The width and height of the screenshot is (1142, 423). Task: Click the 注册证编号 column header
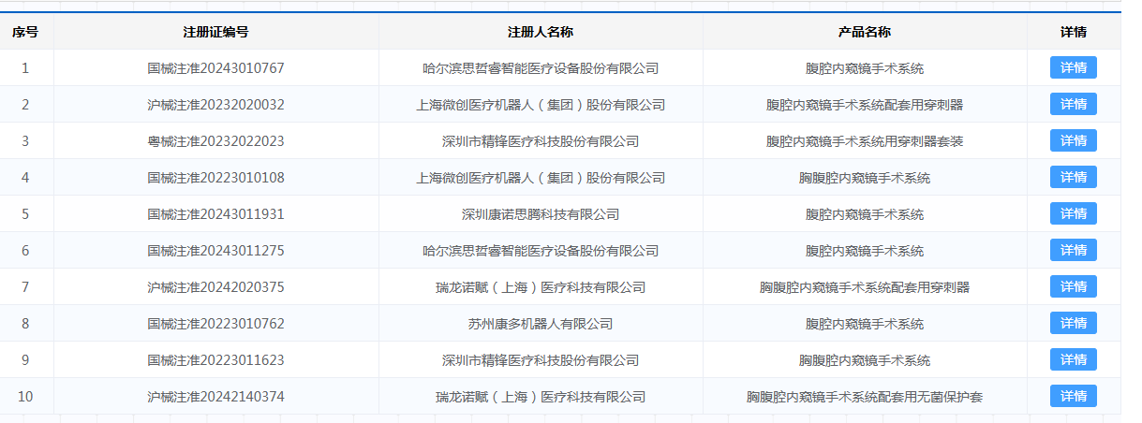[215, 32]
